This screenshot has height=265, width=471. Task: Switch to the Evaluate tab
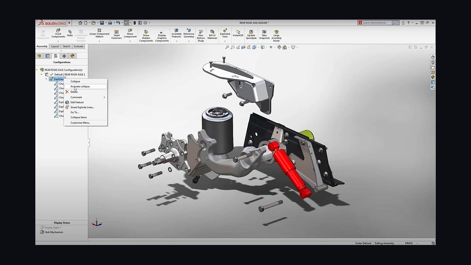click(79, 46)
